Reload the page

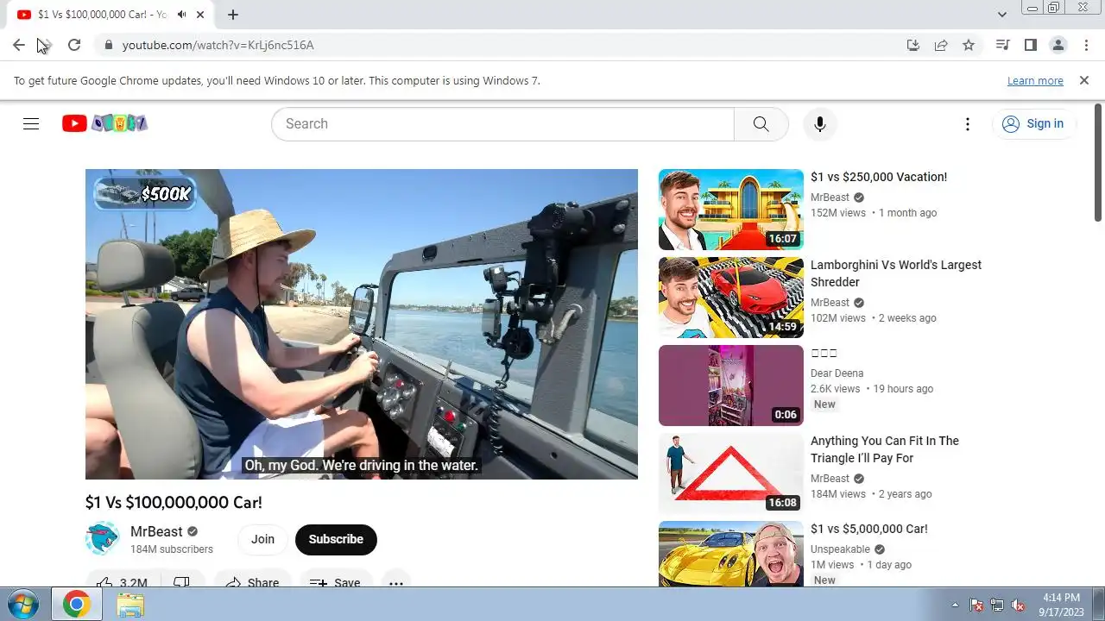tap(74, 45)
